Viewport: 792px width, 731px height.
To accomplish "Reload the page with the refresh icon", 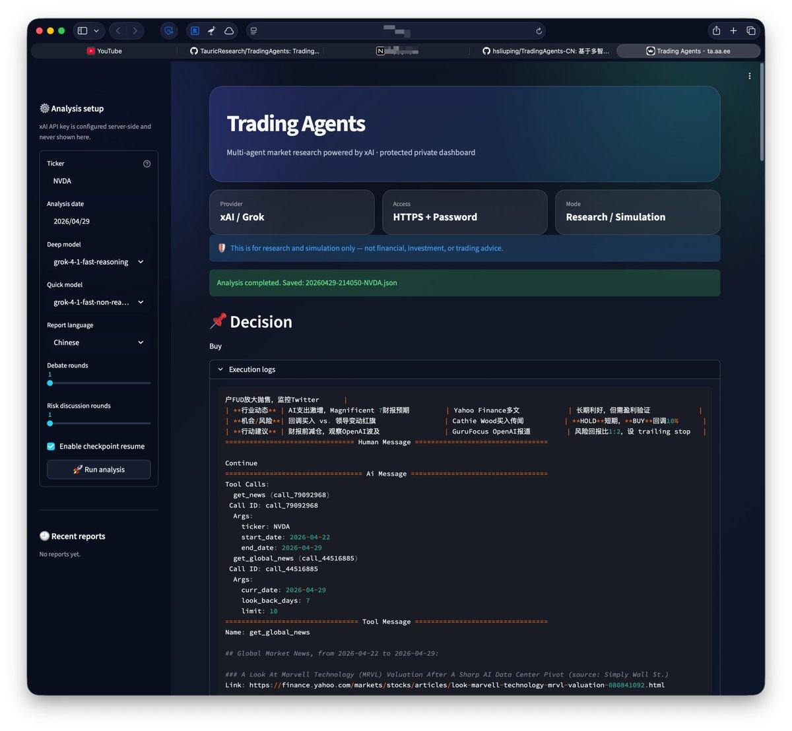I will pos(539,30).
